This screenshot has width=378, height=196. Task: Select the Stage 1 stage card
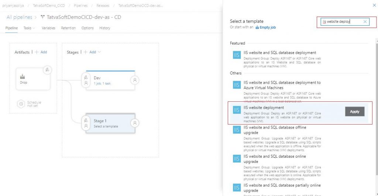click(110, 123)
